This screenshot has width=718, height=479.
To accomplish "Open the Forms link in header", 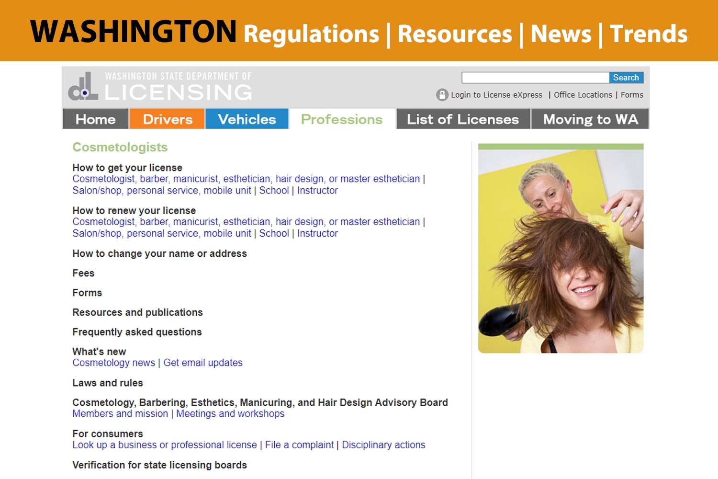I will pyautogui.click(x=632, y=95).
